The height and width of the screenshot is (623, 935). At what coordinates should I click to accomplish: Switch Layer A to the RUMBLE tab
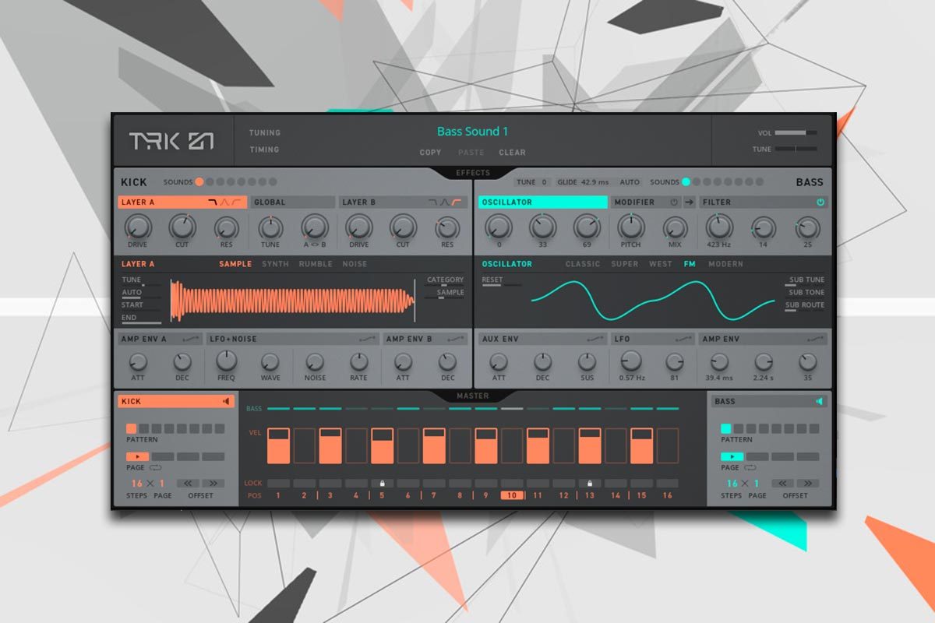click(316, 264)
